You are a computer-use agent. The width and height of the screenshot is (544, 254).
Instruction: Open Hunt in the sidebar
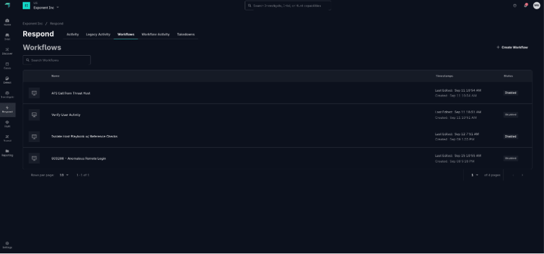coord(8,124)
